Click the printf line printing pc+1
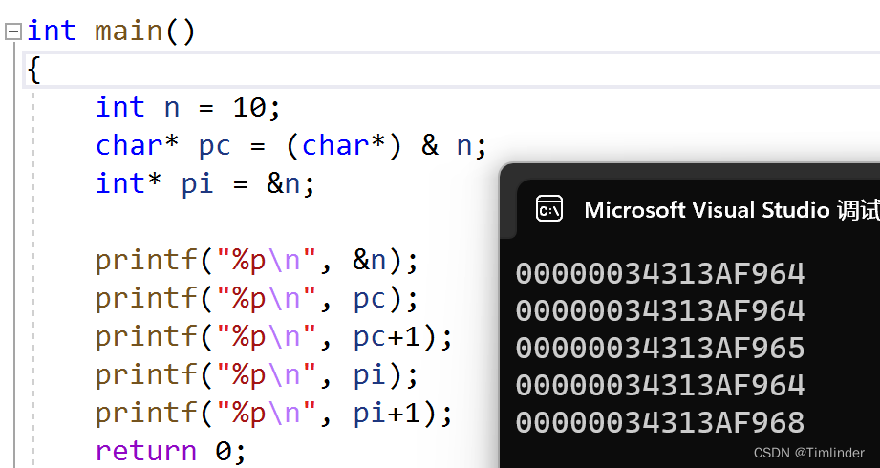880x468 pixels. [x=274, y=337]
